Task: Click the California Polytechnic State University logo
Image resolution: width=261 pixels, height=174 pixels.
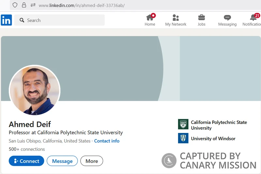Action: (183, 124)
